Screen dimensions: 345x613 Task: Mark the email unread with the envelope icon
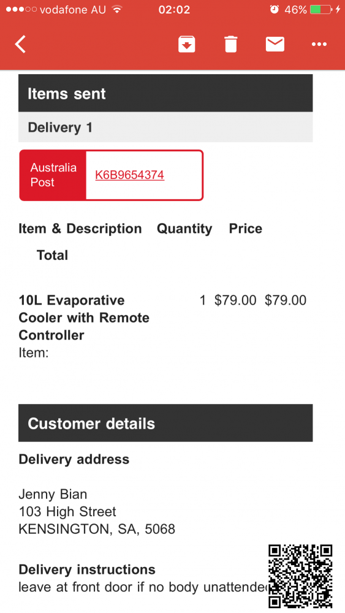pyautogui.click(x=275, y=44)
